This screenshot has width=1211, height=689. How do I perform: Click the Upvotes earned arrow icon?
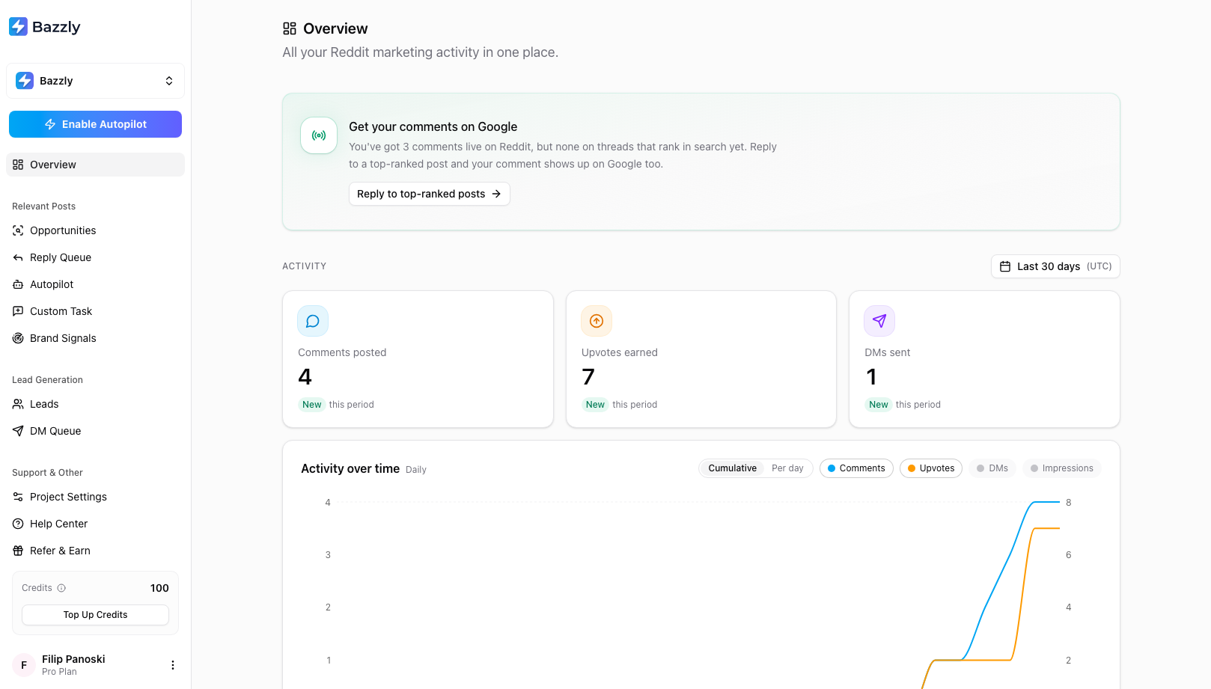tap(597, 321)
